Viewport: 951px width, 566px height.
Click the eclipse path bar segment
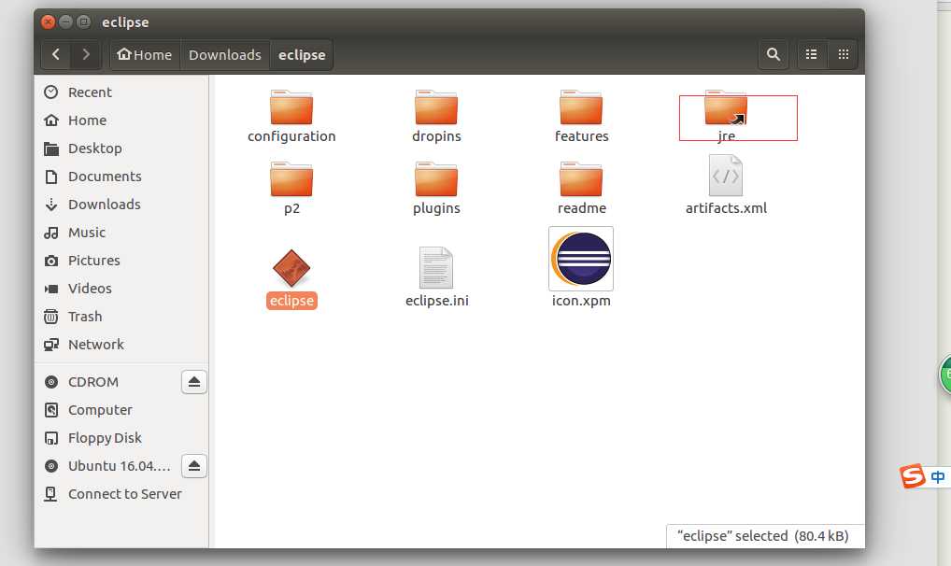302,54
